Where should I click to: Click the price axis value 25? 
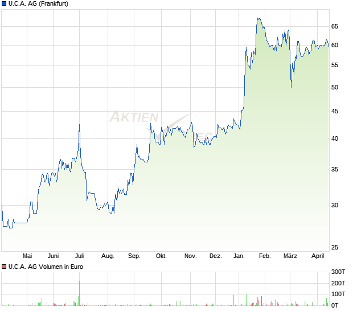tap(335, 248)
